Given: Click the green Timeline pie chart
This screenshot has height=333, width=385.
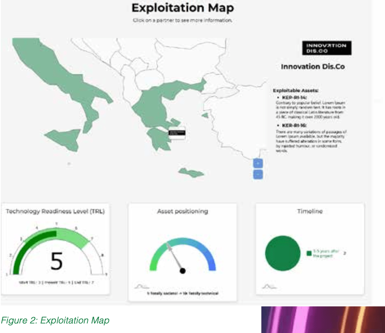Looking at the screenshot, I should pyautogui.click(x=282, y=254).
